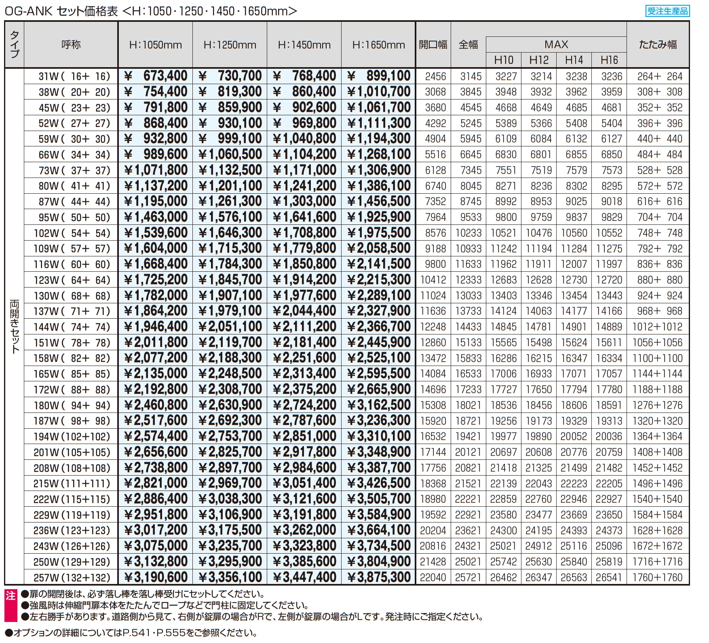
Task: Click the MAX group header
Action: pos(556,44)
